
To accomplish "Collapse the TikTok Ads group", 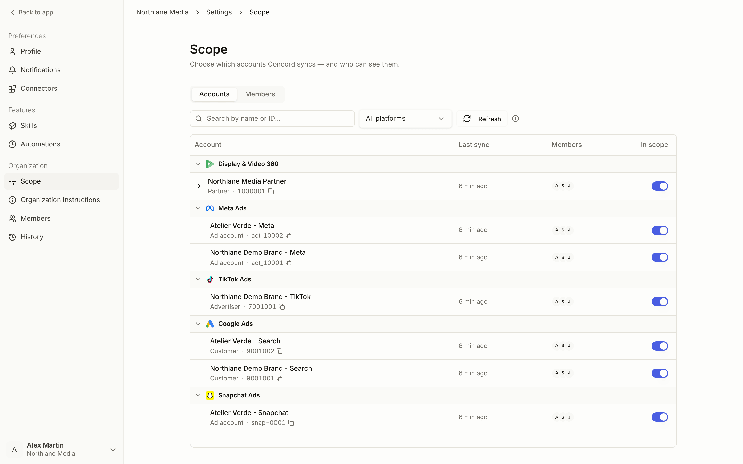I will (198, 280).
